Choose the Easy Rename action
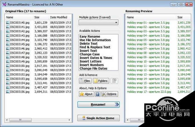Image resolution: width=195 pixels, height=127 pixels. pos(90,36)
